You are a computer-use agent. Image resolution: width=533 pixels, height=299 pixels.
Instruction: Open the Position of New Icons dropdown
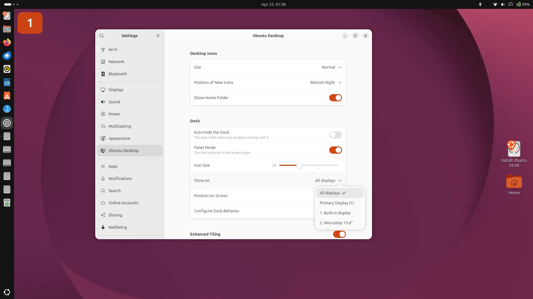[x=325, y=83]
